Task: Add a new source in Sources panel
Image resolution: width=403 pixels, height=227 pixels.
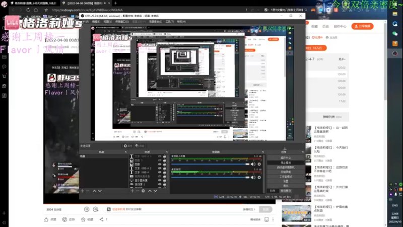Action: click(x=132, y=191)
